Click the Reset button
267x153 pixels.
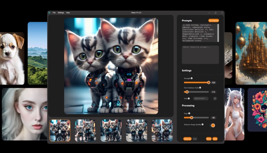click(209, 139)
